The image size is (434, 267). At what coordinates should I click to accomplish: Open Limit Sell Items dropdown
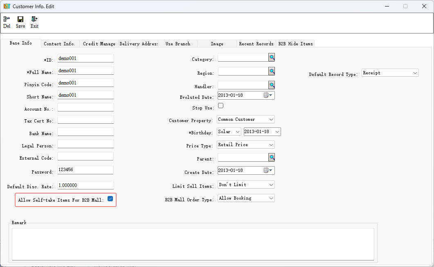coord(271,185)
